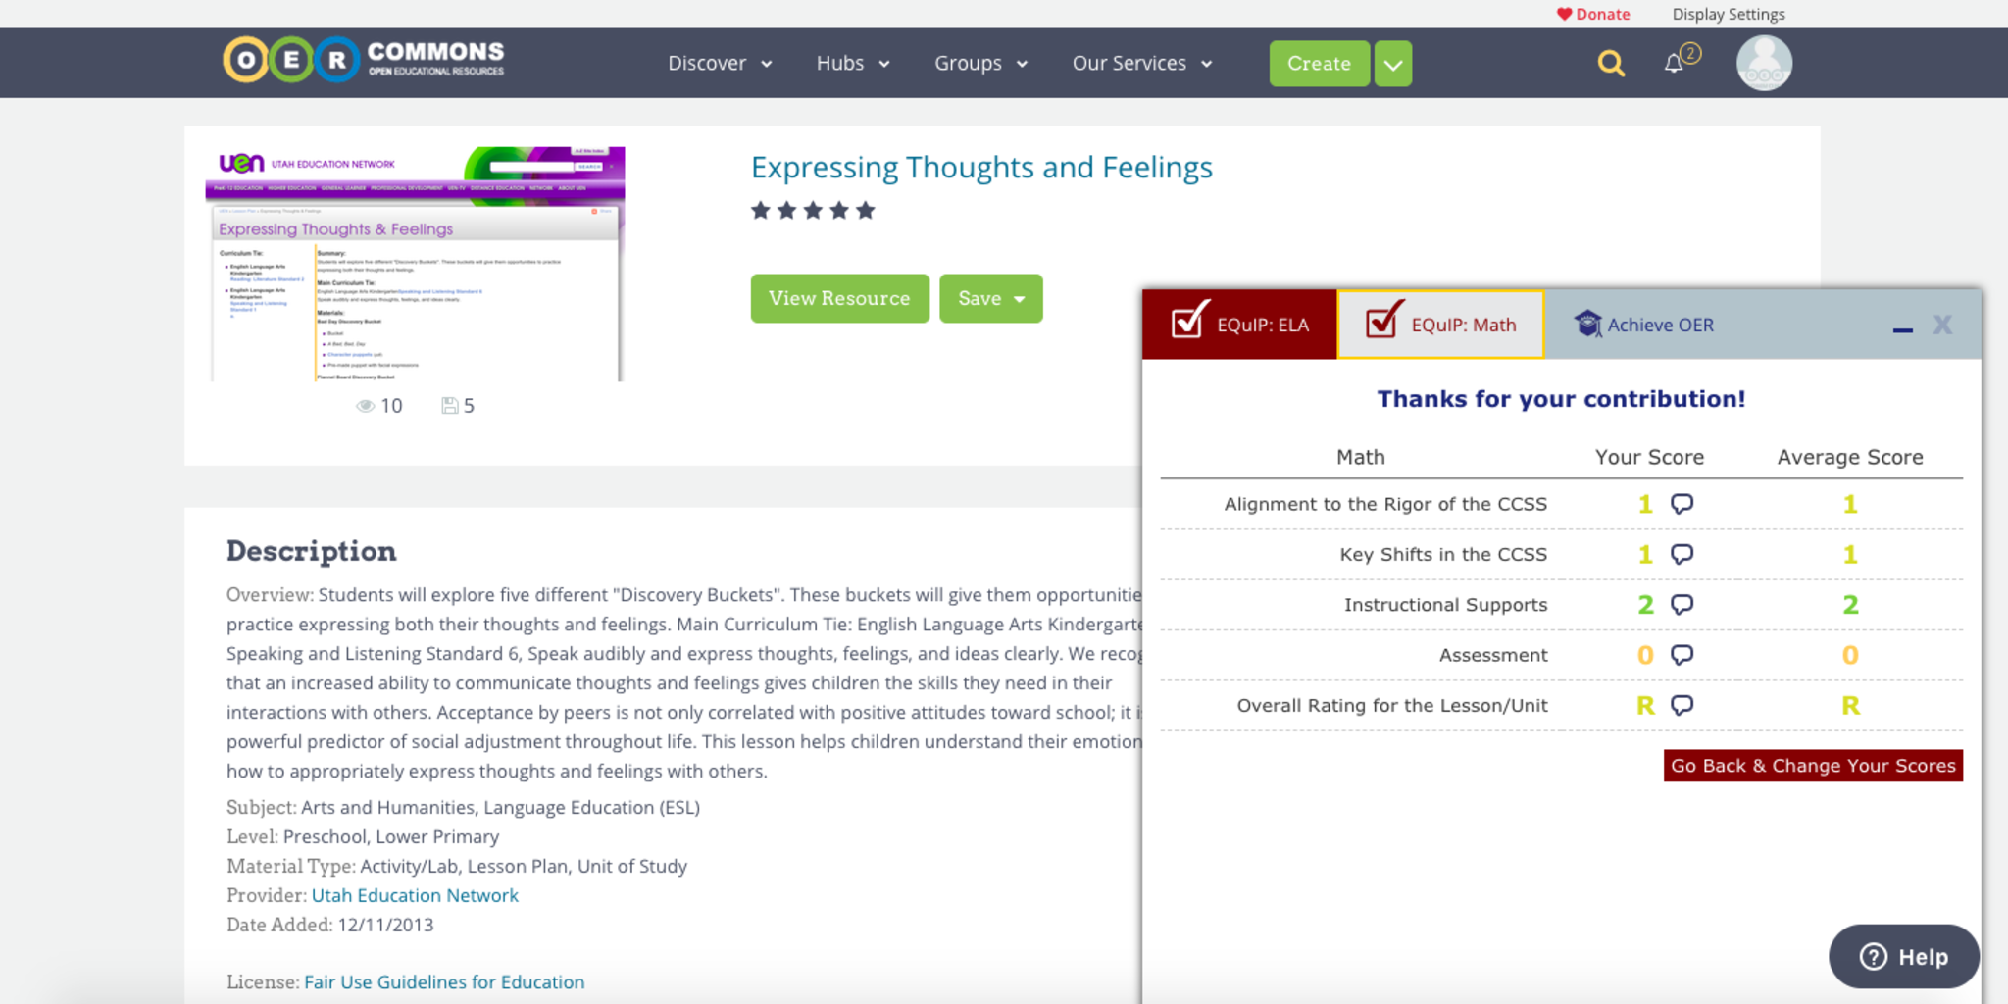
Task: Open the Create dropdown arrow
Action: [x=1393, y=65]
